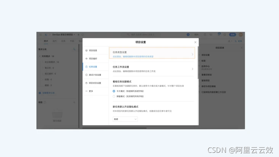Open 项目状态设置 in settings sidebar
The height and width of the screenshot is (157, 279).
tap(96, 83)
